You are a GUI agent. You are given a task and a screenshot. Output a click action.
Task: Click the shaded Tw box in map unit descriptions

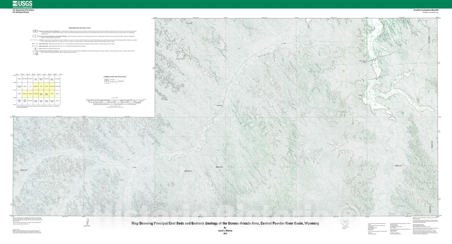coord(35,31)
